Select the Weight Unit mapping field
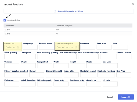 (x=45, y=66)
